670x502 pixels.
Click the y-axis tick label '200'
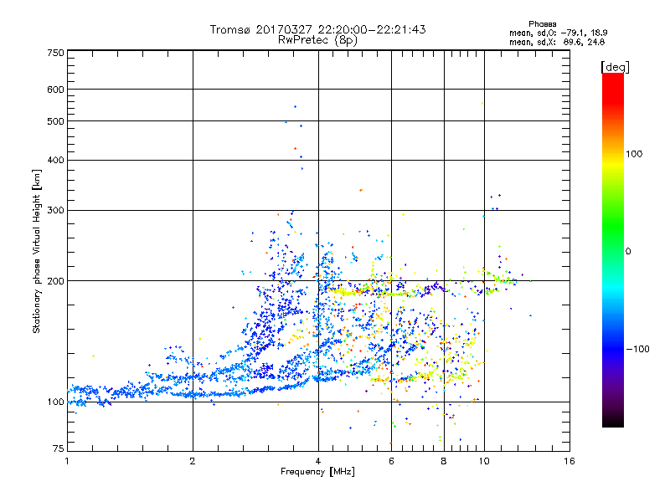(55, 281)
